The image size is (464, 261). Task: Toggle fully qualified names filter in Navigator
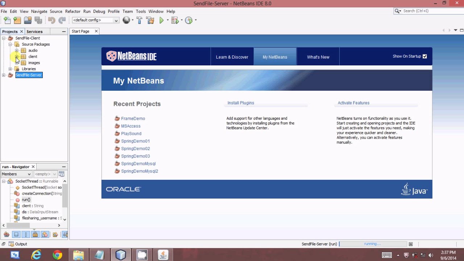pyautogui.click(x=55, y=235)
